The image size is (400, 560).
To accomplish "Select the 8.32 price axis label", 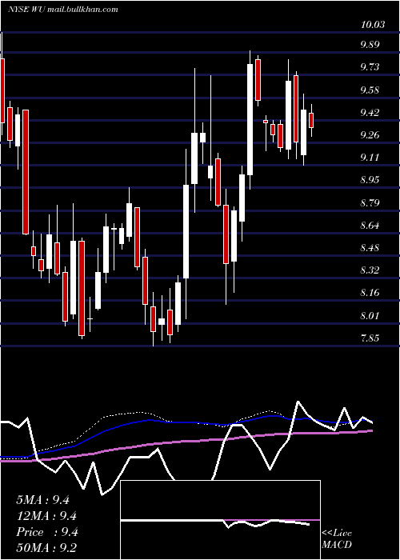I will pos(370,270).
